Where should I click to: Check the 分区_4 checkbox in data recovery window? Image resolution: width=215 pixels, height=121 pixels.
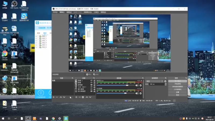[38, 43]
